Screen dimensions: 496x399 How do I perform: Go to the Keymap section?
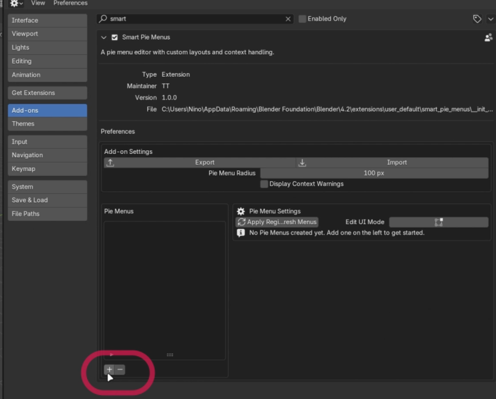point(47,169)
